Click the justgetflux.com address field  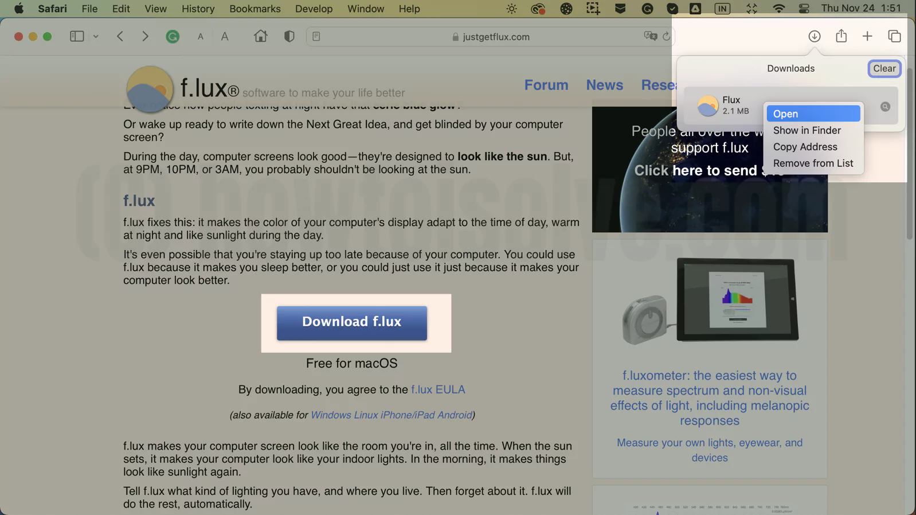point(490,37)
